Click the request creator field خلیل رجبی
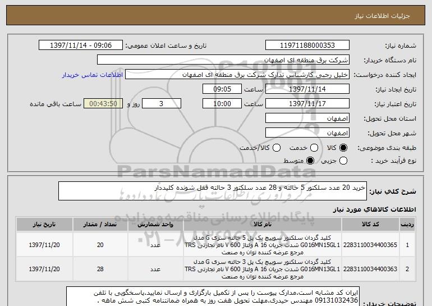 (237, 75)
